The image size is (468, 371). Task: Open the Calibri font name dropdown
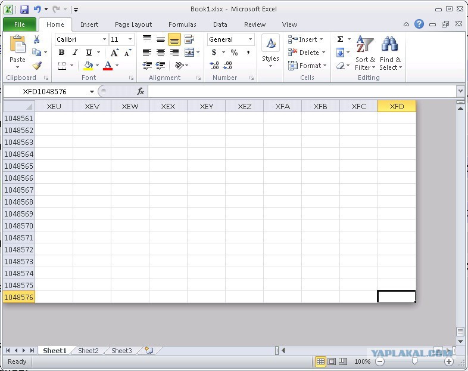(x=104, y=39)
